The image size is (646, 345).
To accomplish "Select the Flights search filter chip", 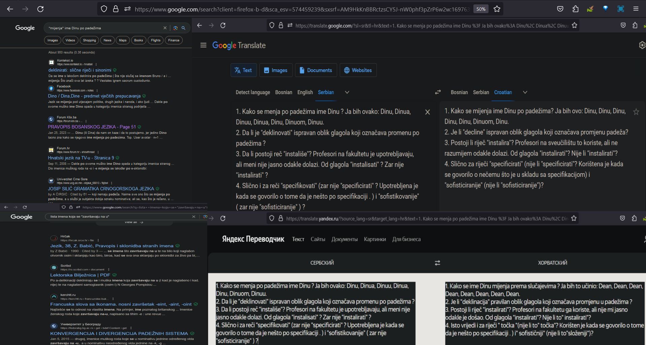I will click(156, 40).
